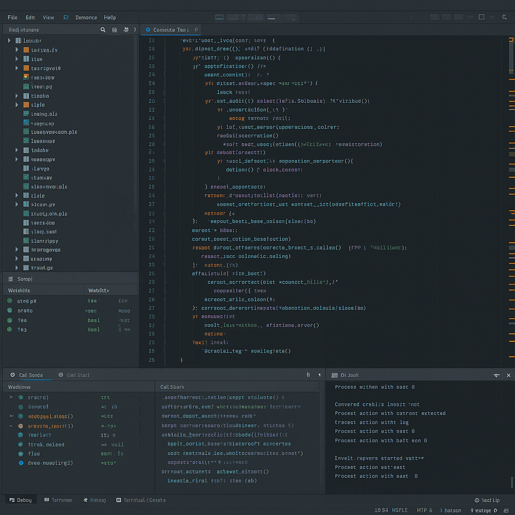Toggle the green status dot for 'stoo pe'
The width and height of the screenshot is (515, 515).
pyautogui.click(x=10, y=301)
